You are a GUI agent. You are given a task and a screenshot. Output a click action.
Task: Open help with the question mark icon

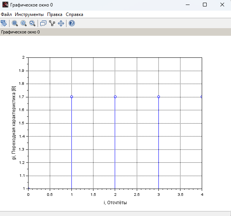[72, 23]
